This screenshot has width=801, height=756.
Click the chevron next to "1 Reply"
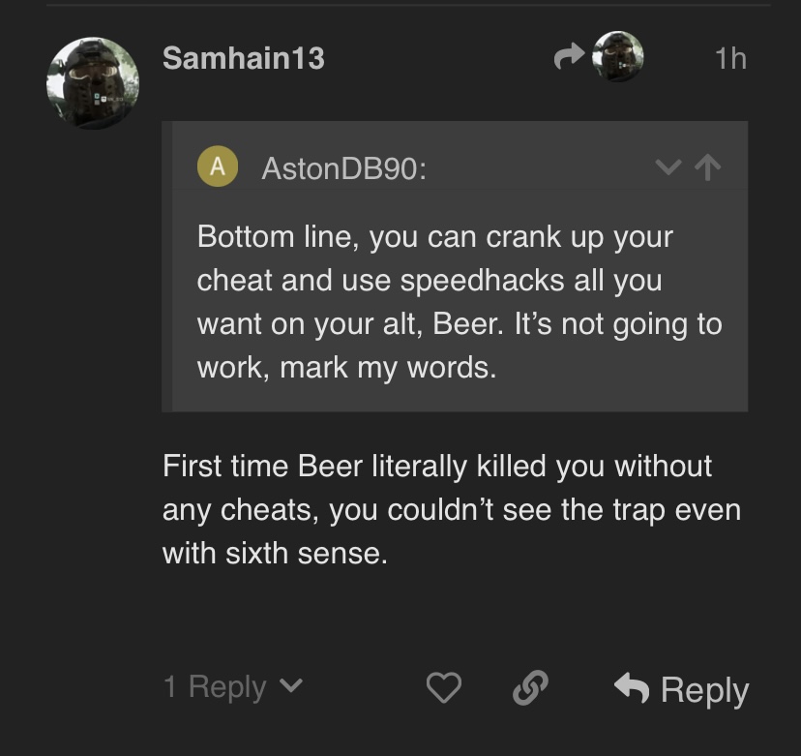coord(290,687)
